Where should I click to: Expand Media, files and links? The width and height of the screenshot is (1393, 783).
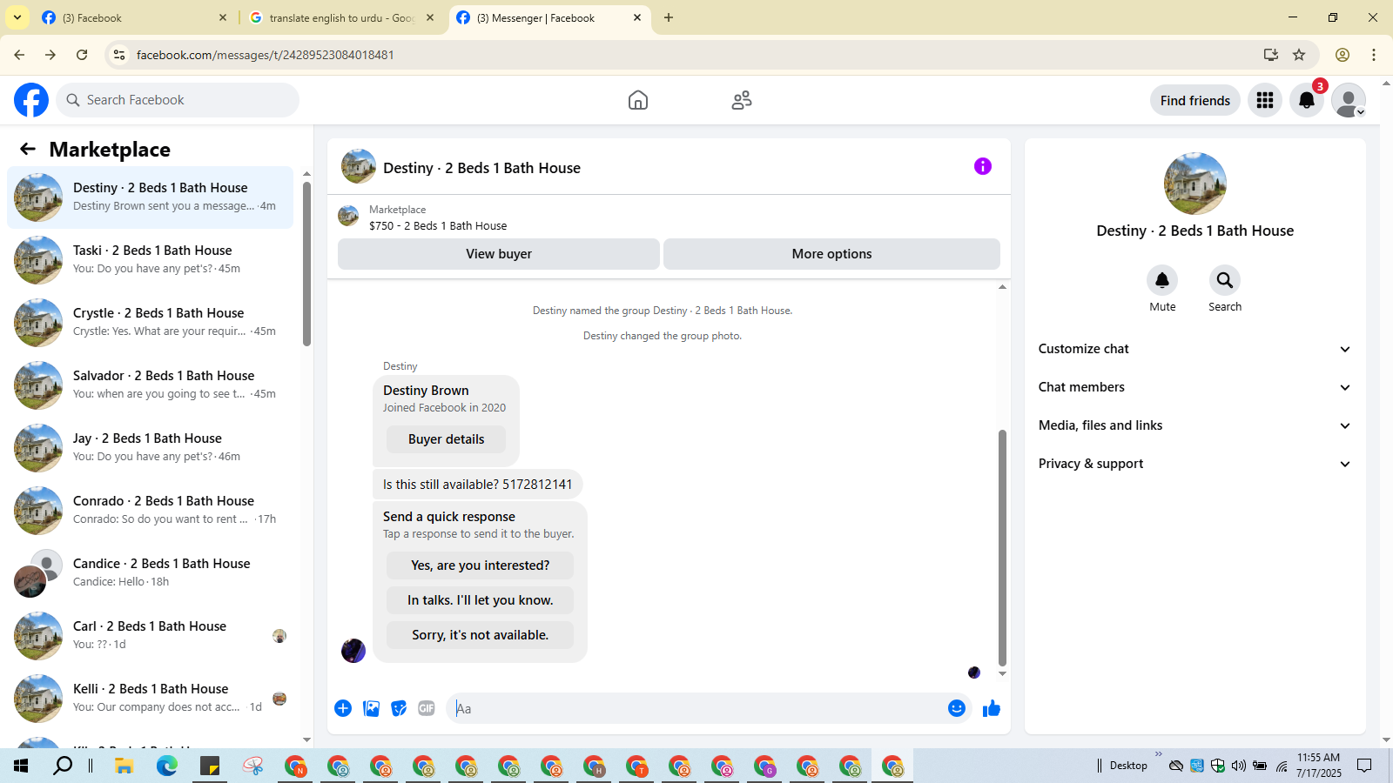tap(1195, 425)
